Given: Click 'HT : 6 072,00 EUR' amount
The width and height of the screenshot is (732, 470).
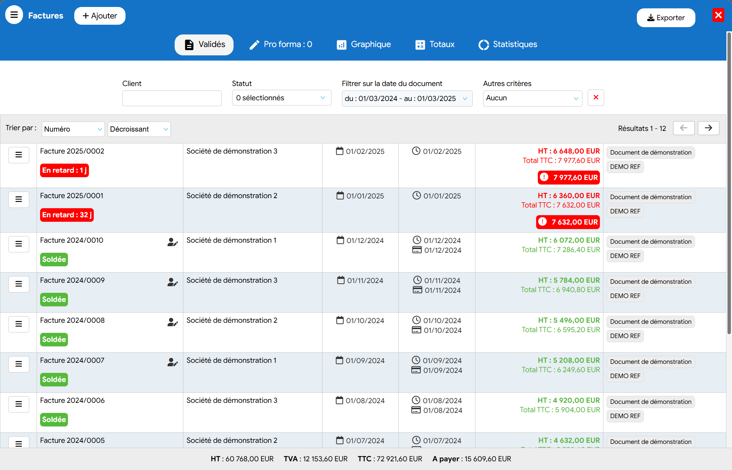Looking at the screenshot, I should point(569,240).
